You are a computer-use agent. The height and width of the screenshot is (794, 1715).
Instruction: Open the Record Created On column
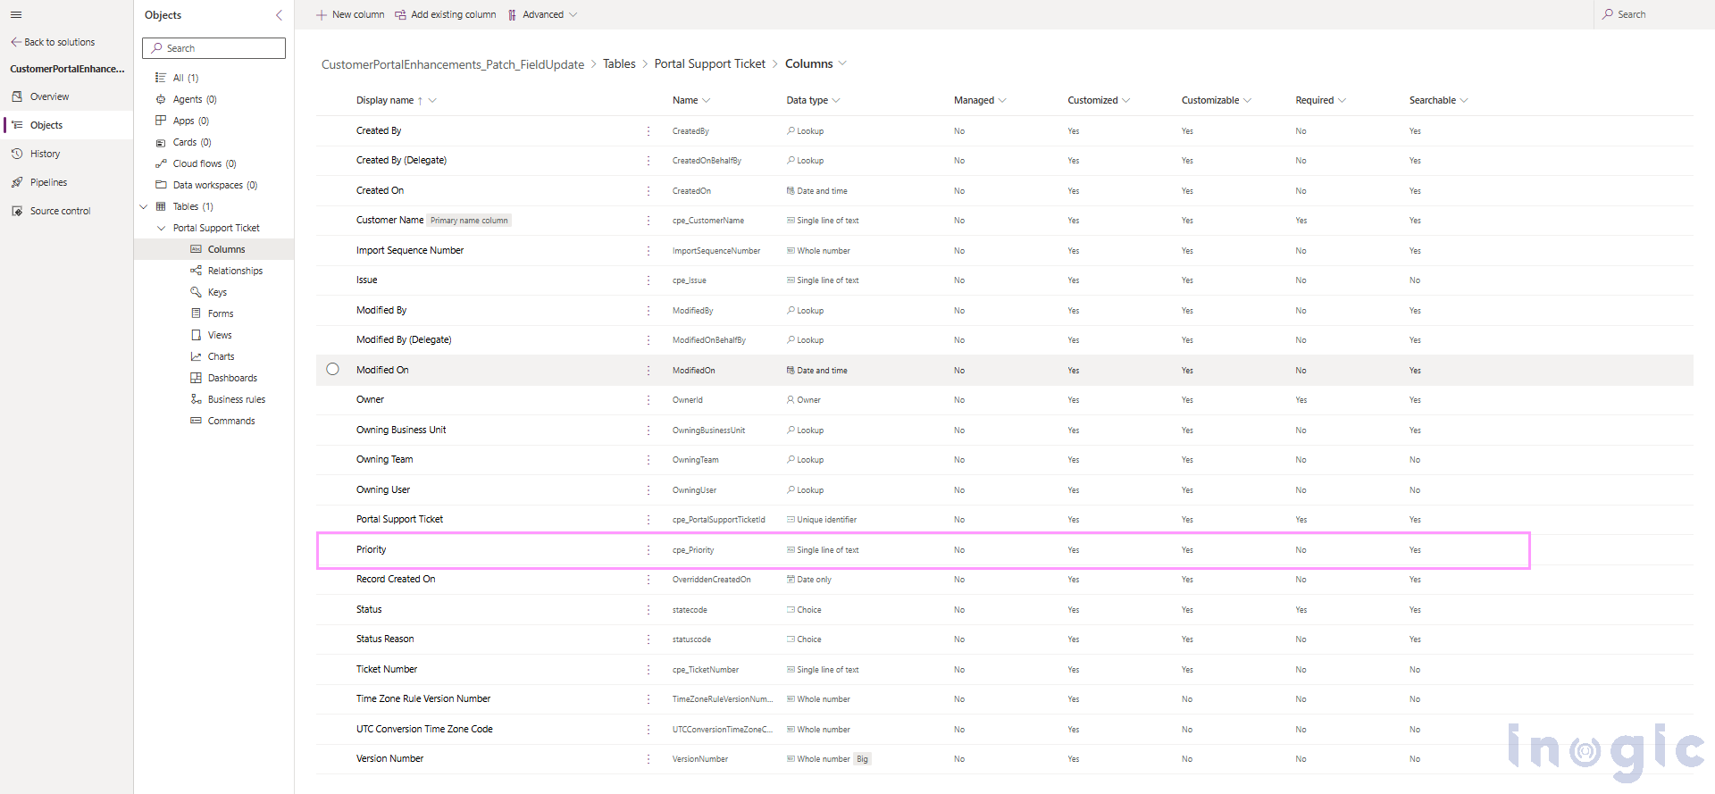coord(396,579)
